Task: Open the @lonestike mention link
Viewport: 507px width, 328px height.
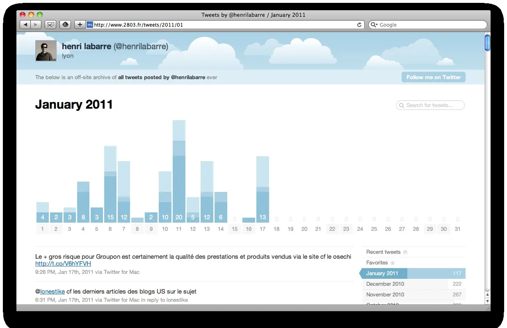Action: coord(53,292)
